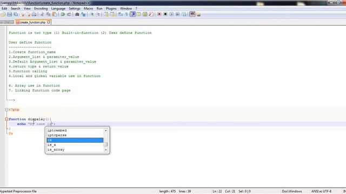The image size is (346, 194).
Task: Close the create_function.php tab
Action: [x=49, y=22]
